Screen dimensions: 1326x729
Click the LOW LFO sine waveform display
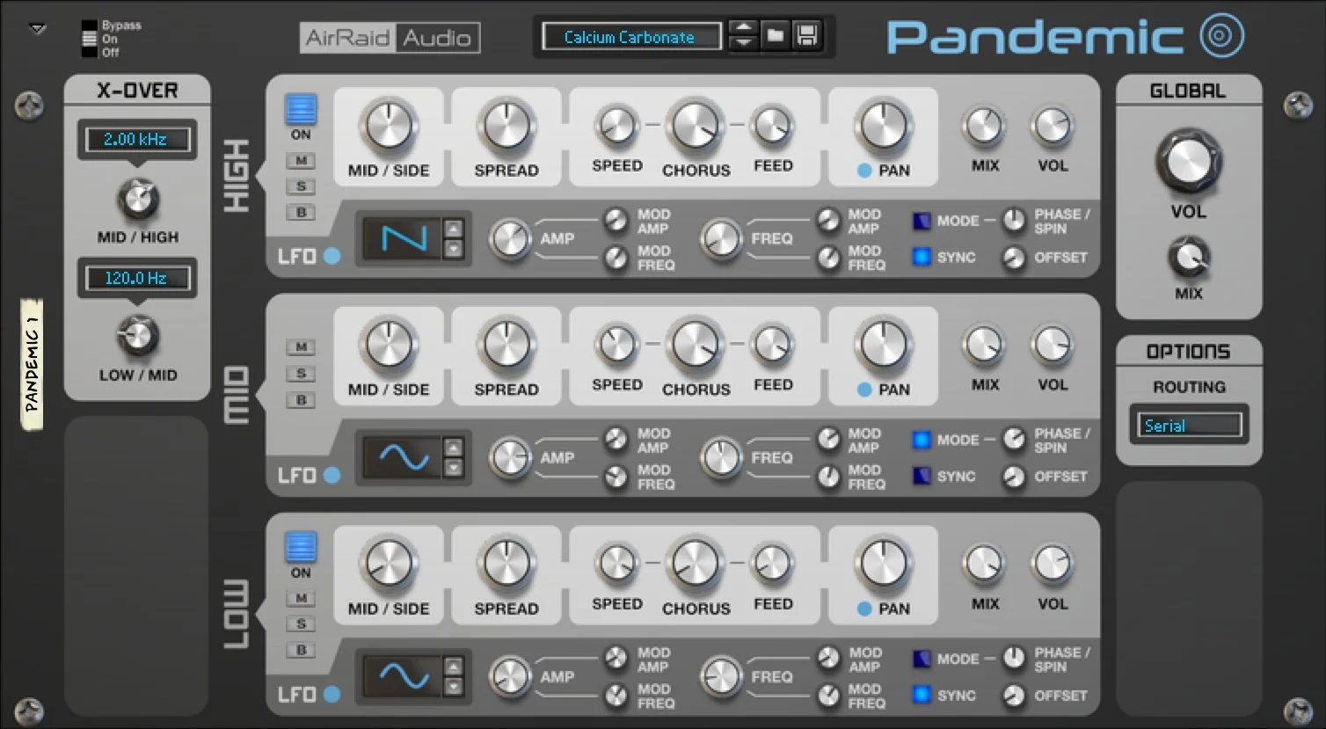(x=404, y=676)
